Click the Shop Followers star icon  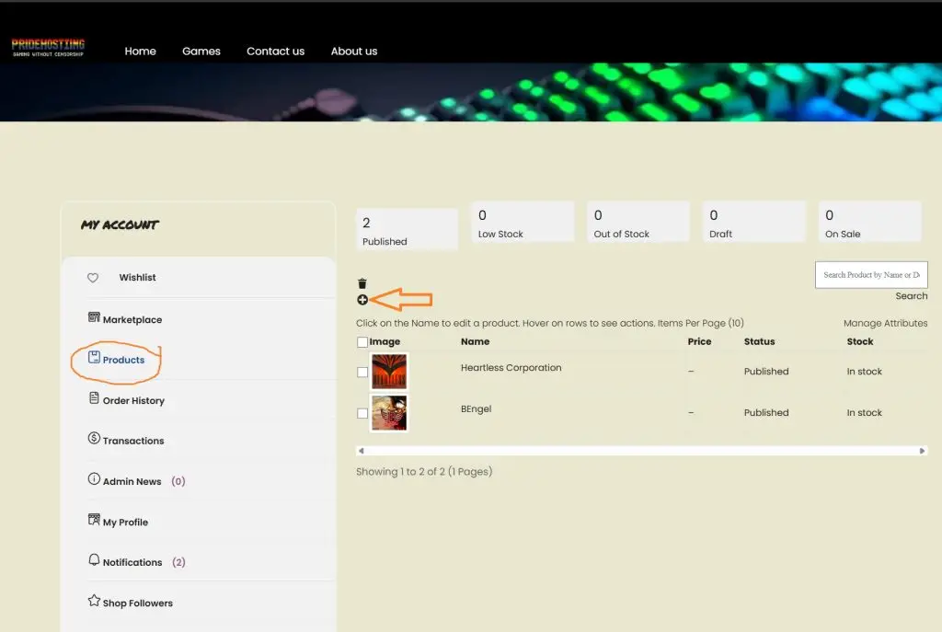click(94, 602)
